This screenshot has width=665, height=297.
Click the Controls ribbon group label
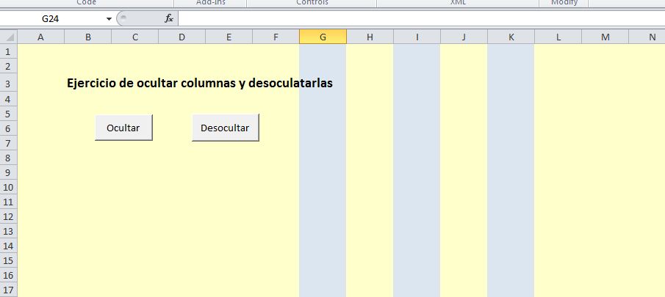pyautogui.click(x=312, y=3)
